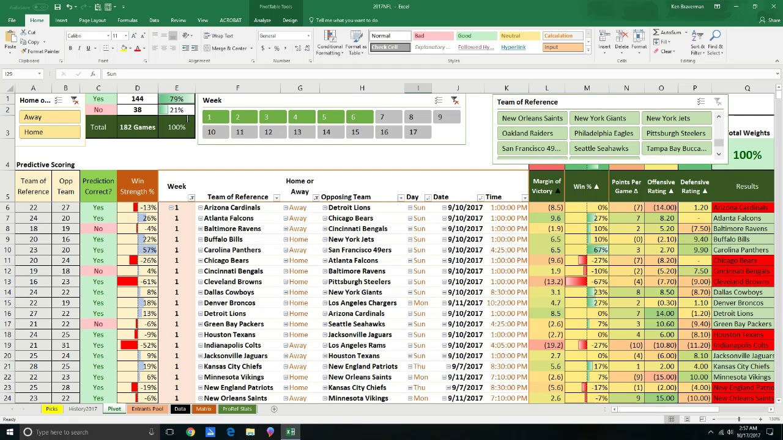Viewport: 783px width, 440px height.
Task: Add a new sheet with plus button
Action: (274, 409)
